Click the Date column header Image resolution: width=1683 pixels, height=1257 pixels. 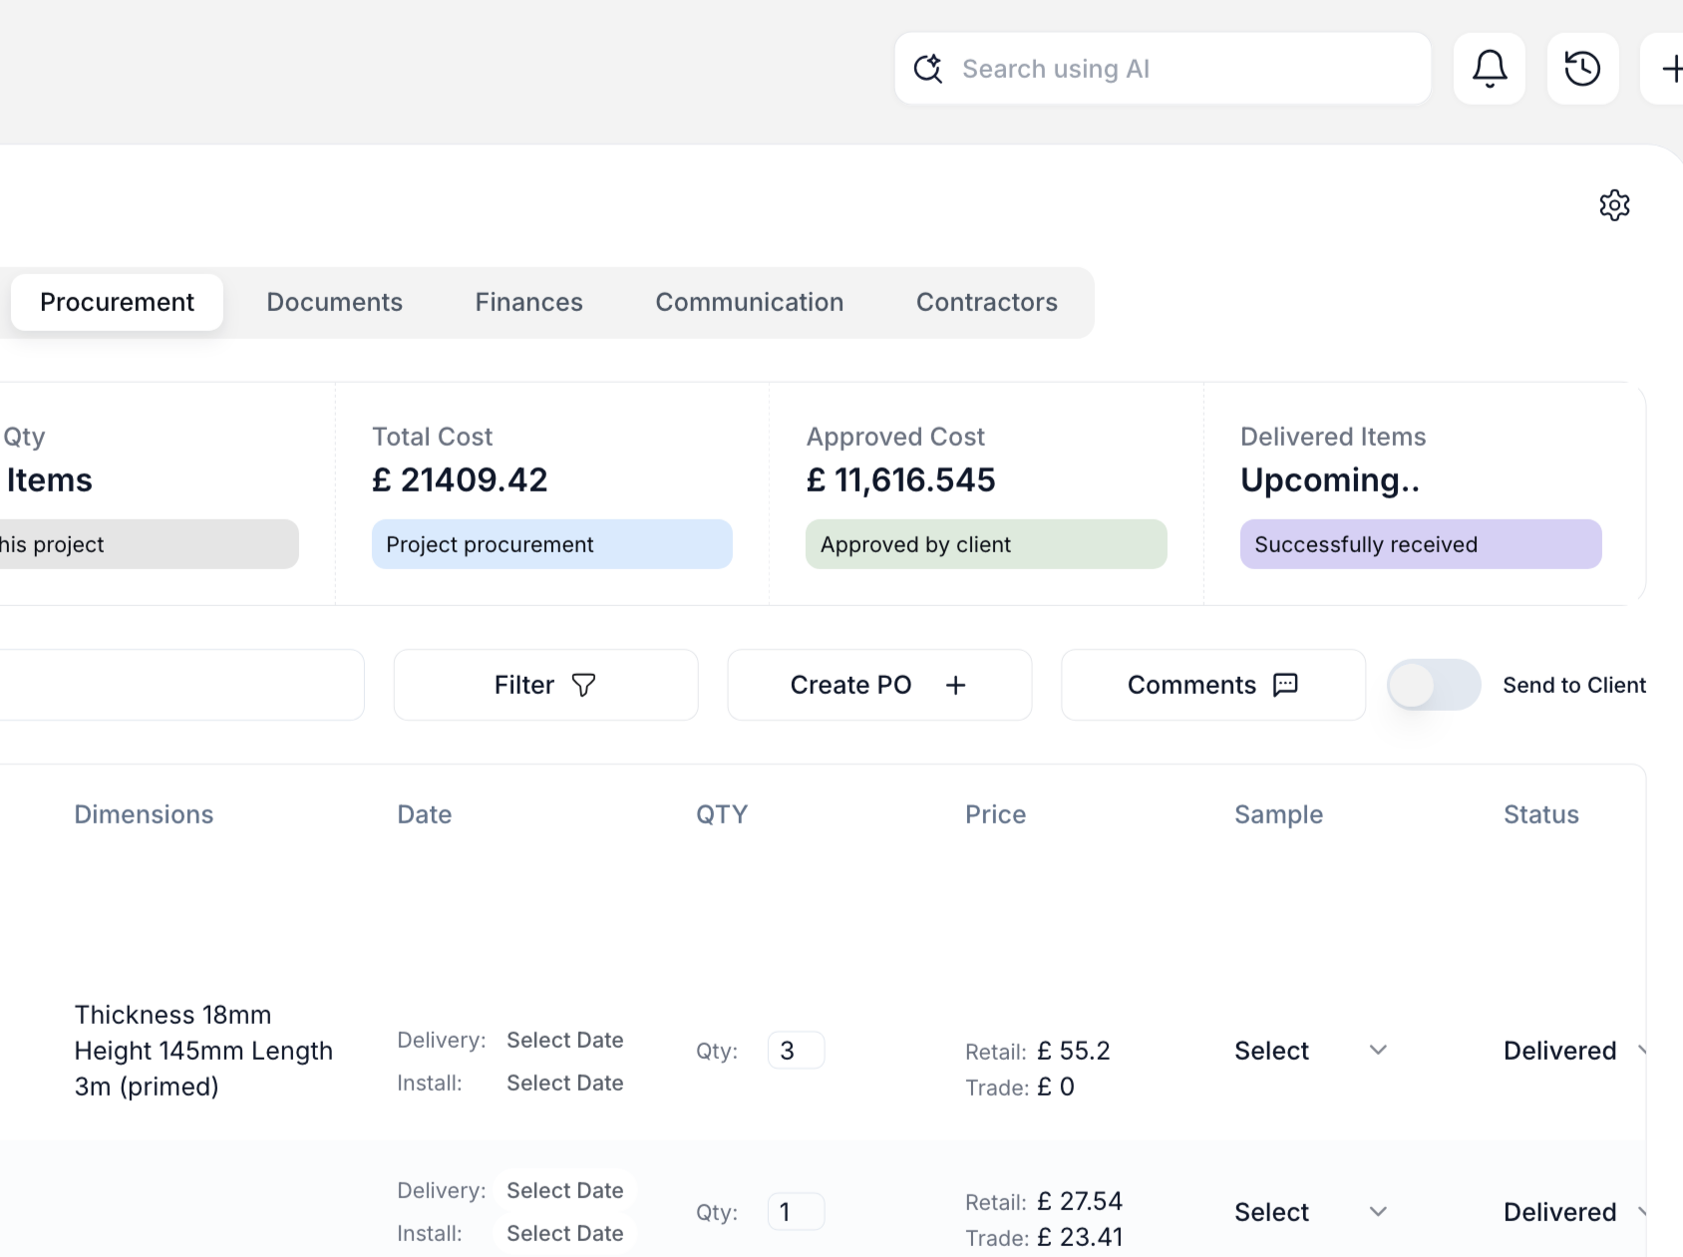tap(424, 814)
